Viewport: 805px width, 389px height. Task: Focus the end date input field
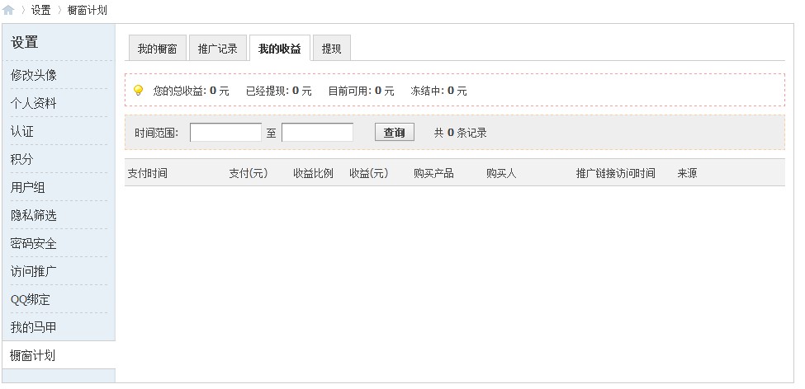[x=317, y=133]
